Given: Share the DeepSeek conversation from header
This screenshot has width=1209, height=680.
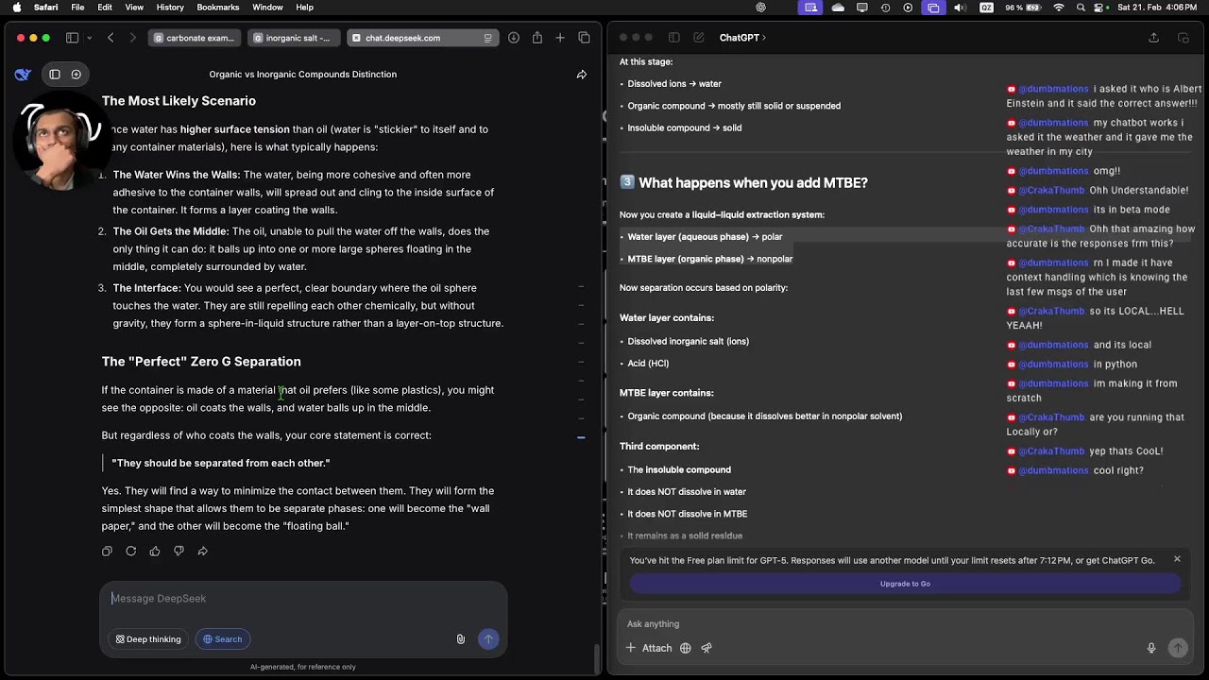Looking at the screenshot, I should 582,75.
